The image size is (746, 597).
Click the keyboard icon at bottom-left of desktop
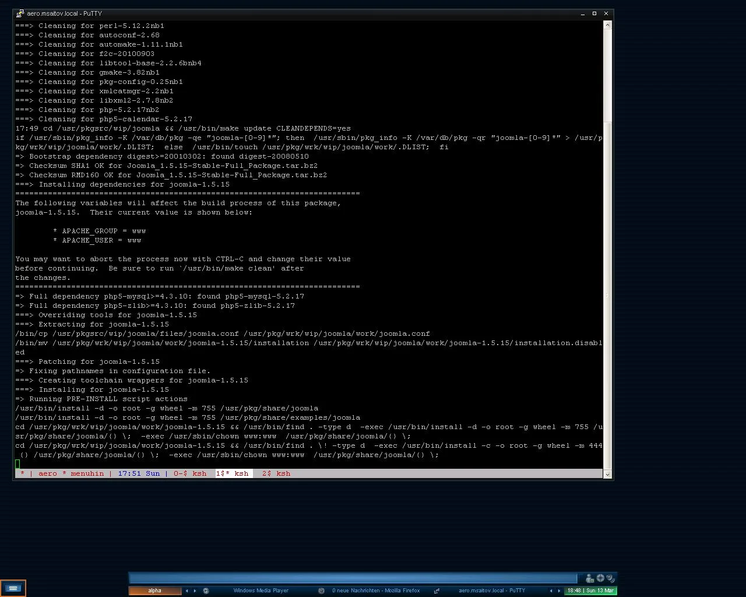(13, 588)
